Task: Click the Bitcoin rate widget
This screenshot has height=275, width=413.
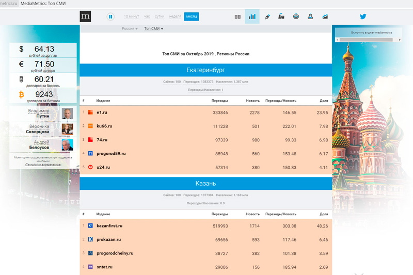Action: click(x=43, y=95)
